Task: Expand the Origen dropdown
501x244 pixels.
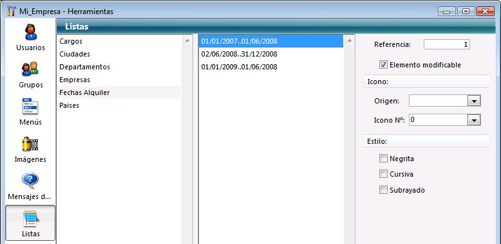Action: point(474,101)
